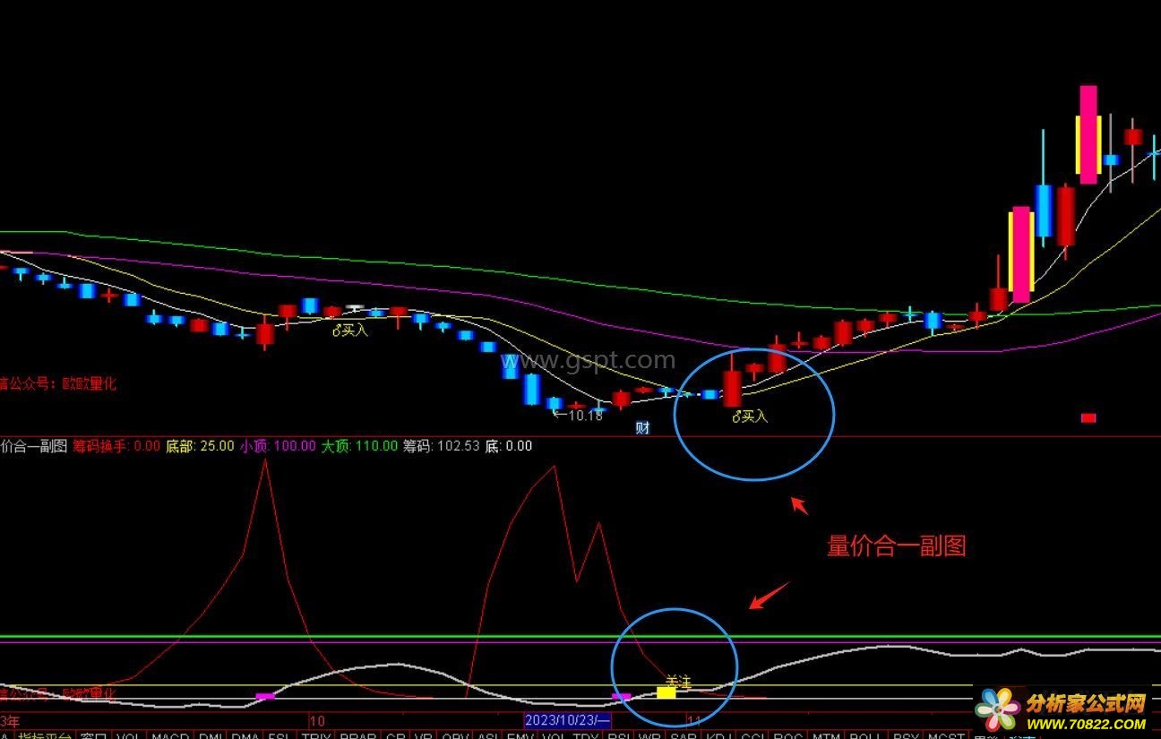Viewport: 1161px width, 739px height.
Task: Select the KDJ indicator tab
Action: click(719, 735)
